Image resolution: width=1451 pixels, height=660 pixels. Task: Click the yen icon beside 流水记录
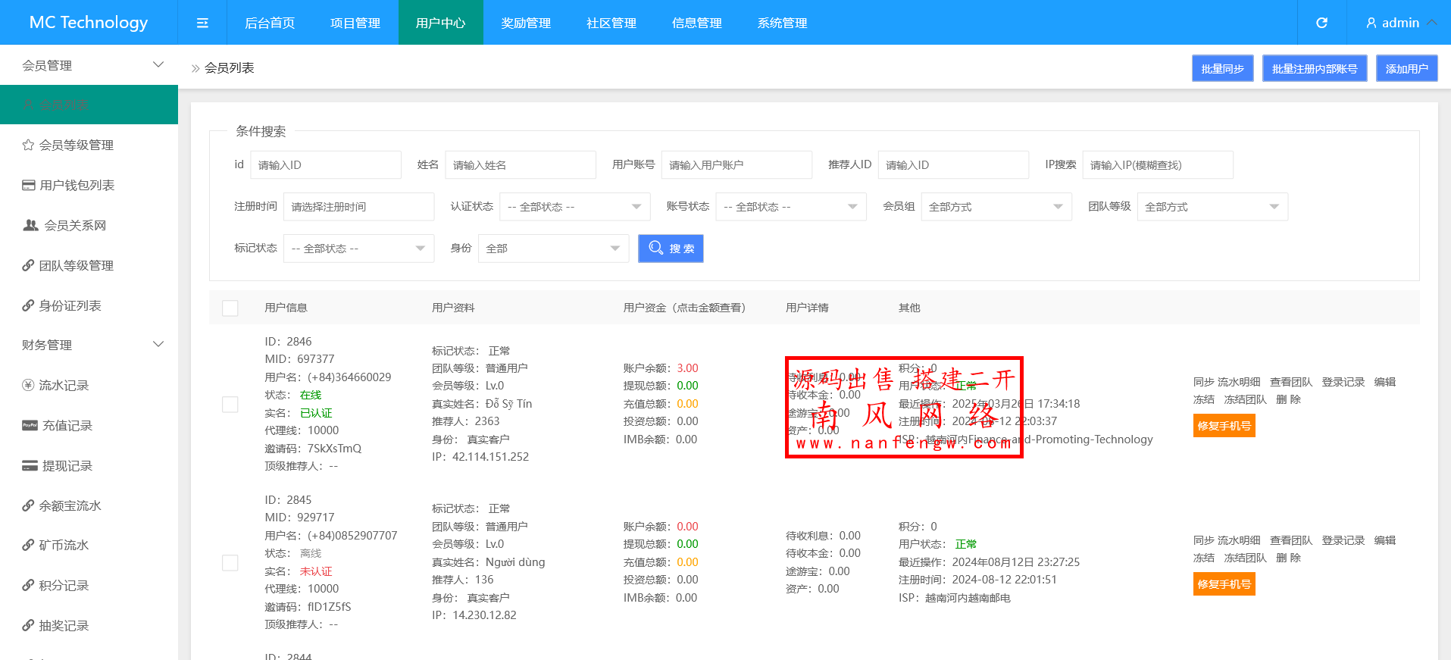pyautogui.click(x=28, y=385)
